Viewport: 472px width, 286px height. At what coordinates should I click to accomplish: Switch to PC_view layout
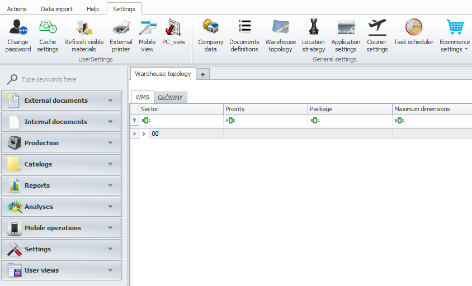click(x=174, y=32)
